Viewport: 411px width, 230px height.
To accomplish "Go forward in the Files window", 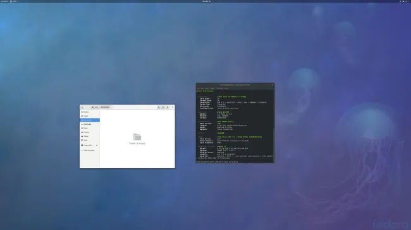I will [x=86, y=107].
